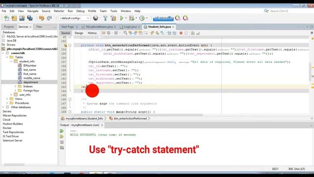Collapse the connectdb tree node
The image size is (314, 177).
coord(3,53)
